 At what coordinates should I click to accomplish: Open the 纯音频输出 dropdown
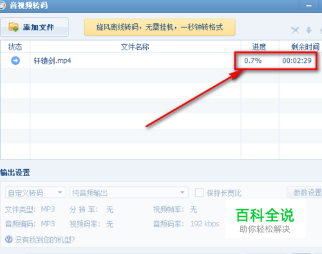129,192
